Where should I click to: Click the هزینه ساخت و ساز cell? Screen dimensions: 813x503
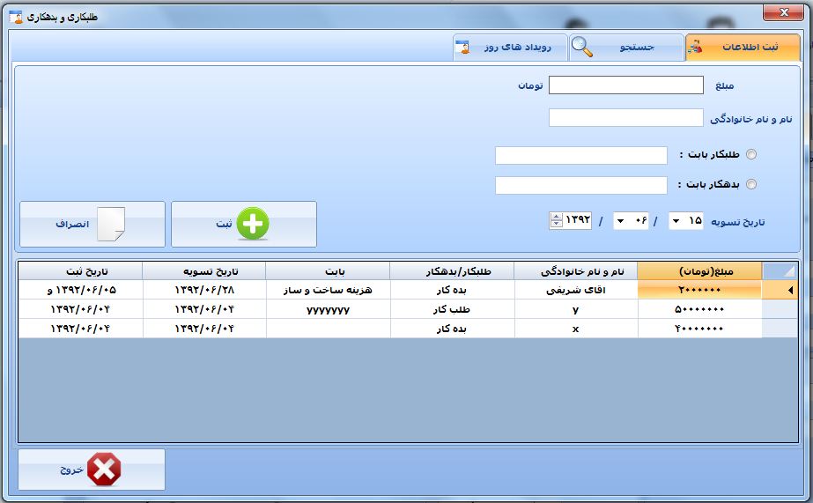click(x=328, y=290)
